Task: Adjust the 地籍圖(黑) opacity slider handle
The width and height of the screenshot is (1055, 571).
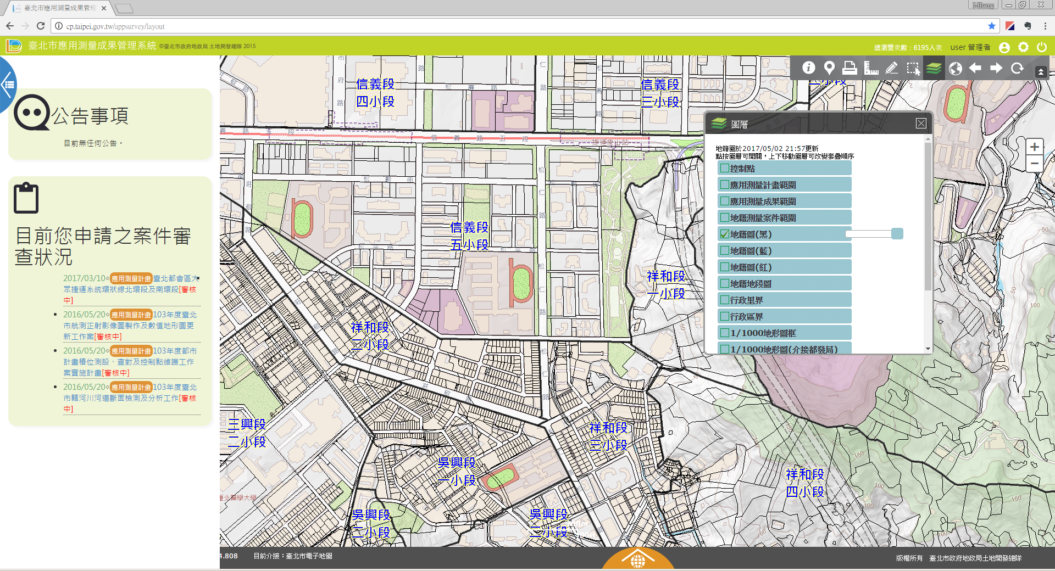Action: pyautogui.click(x=897, y=234)
